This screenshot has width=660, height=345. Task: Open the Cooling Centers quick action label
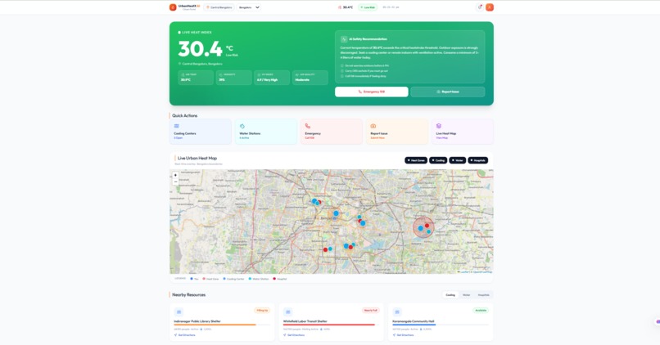tap(185, 133)
